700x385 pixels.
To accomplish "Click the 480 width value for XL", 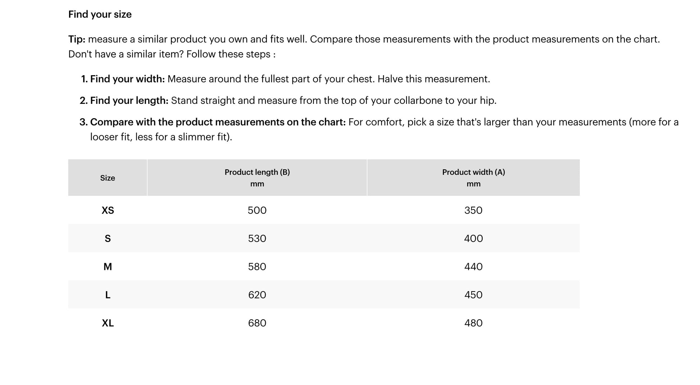I will click(473, 323).
